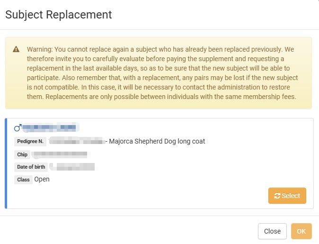
Task: Click the blue left border of subject card
Action: [x=6, y=163]
